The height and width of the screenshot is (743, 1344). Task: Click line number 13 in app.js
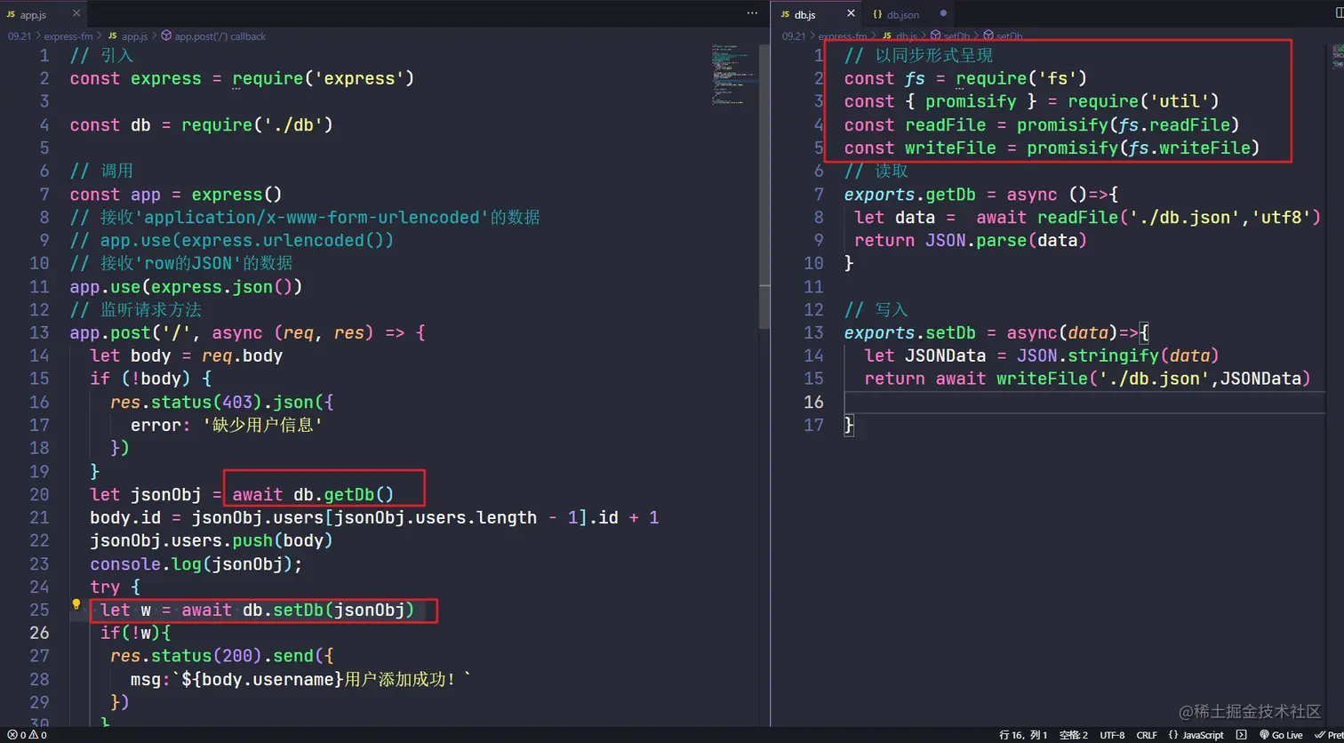[39, 333]
